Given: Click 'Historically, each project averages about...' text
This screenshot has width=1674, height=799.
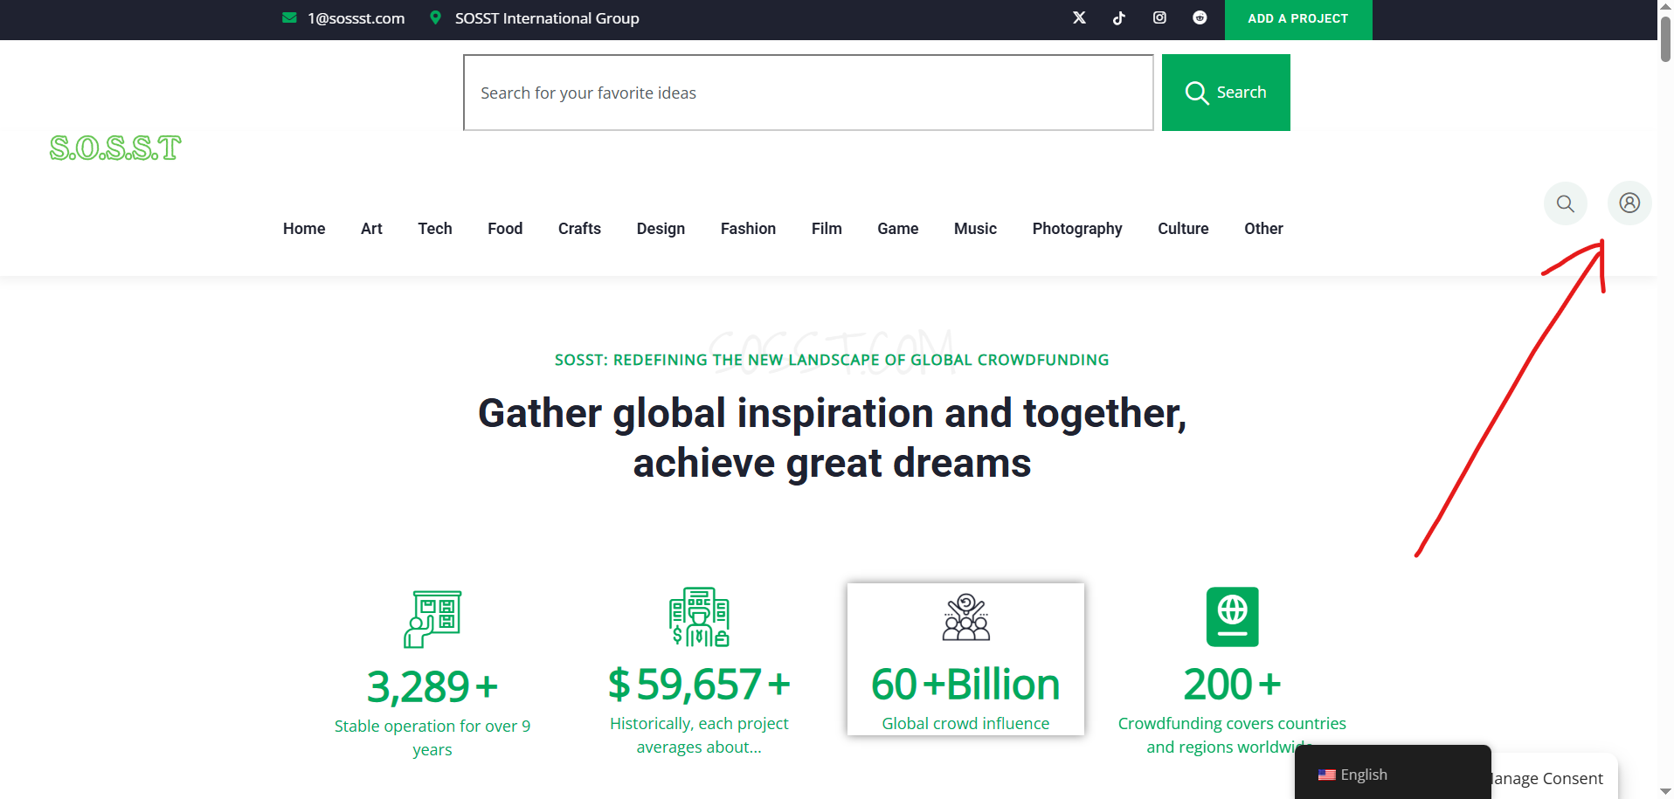Looking at the screenshot, I should (x=699, y=735).
